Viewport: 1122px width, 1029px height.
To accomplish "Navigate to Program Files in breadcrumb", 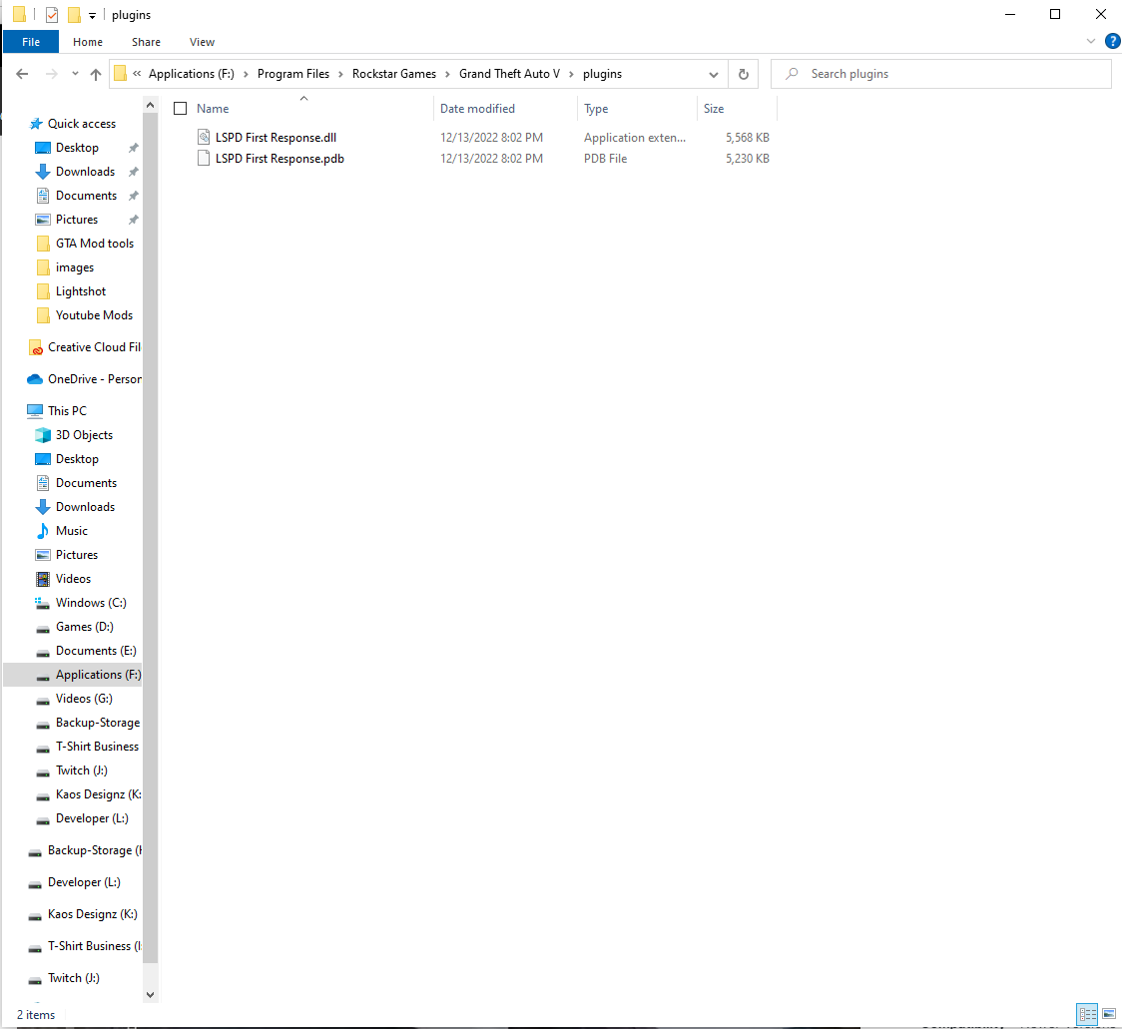I will (293, 74).
